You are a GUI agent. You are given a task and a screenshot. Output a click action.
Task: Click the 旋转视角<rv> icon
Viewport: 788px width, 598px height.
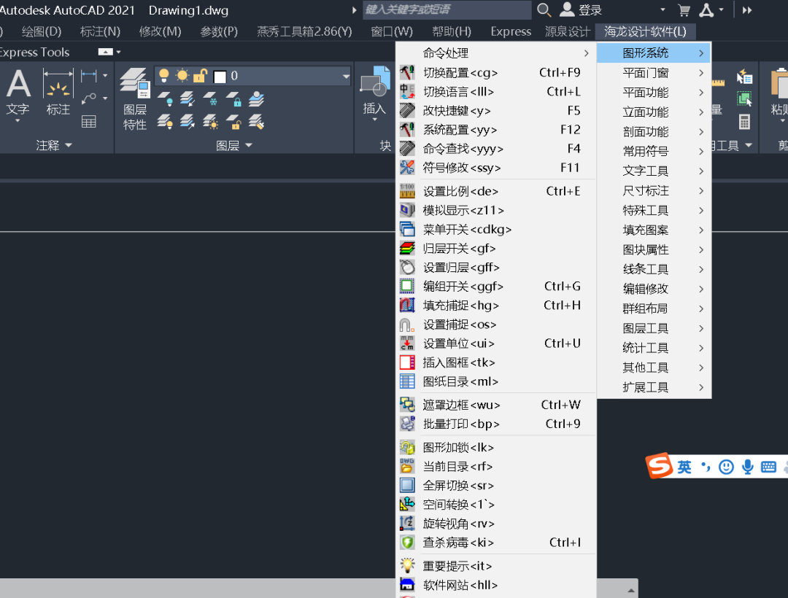407,524
